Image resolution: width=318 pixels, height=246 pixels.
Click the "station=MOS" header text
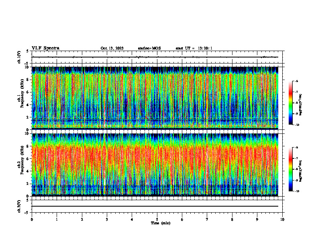click(149, 48)
